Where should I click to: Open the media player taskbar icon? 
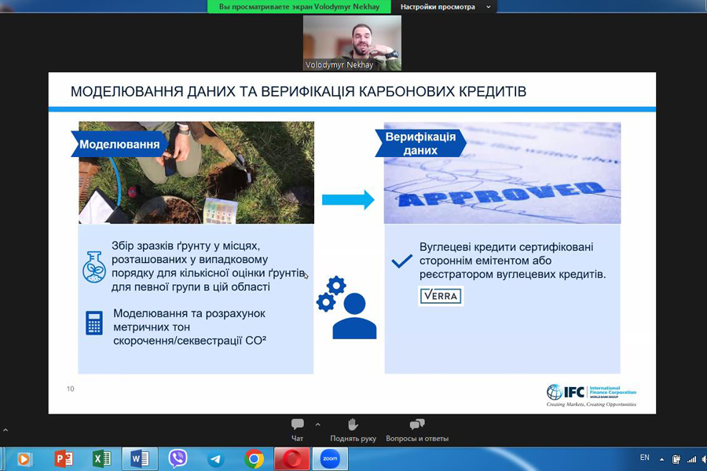point(24,458)
